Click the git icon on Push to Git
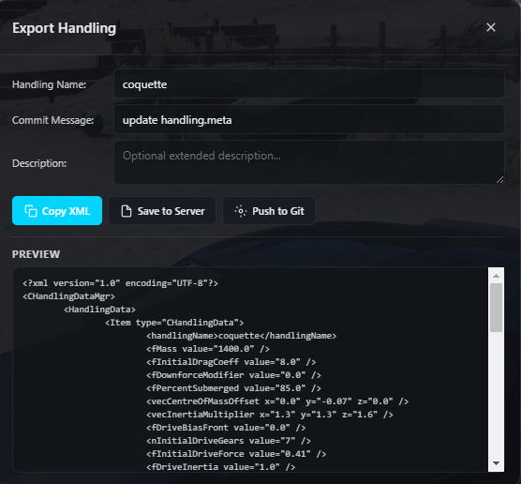 coord(241,211)
